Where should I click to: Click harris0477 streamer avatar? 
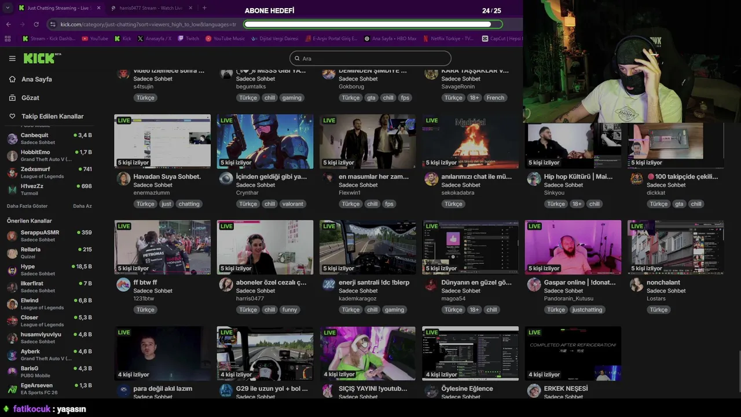[x=226, y=284]
